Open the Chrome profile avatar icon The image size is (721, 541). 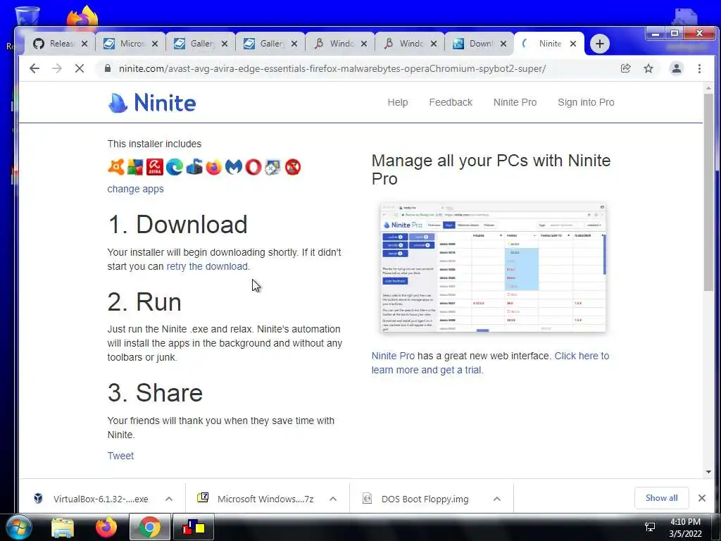pos(677,68)
